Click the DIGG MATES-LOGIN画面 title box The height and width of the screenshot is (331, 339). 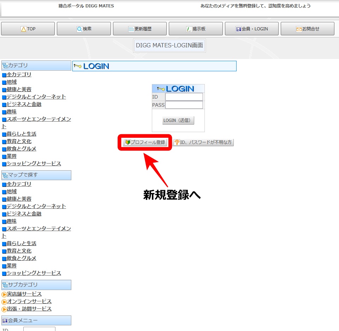tap(169, 46)
